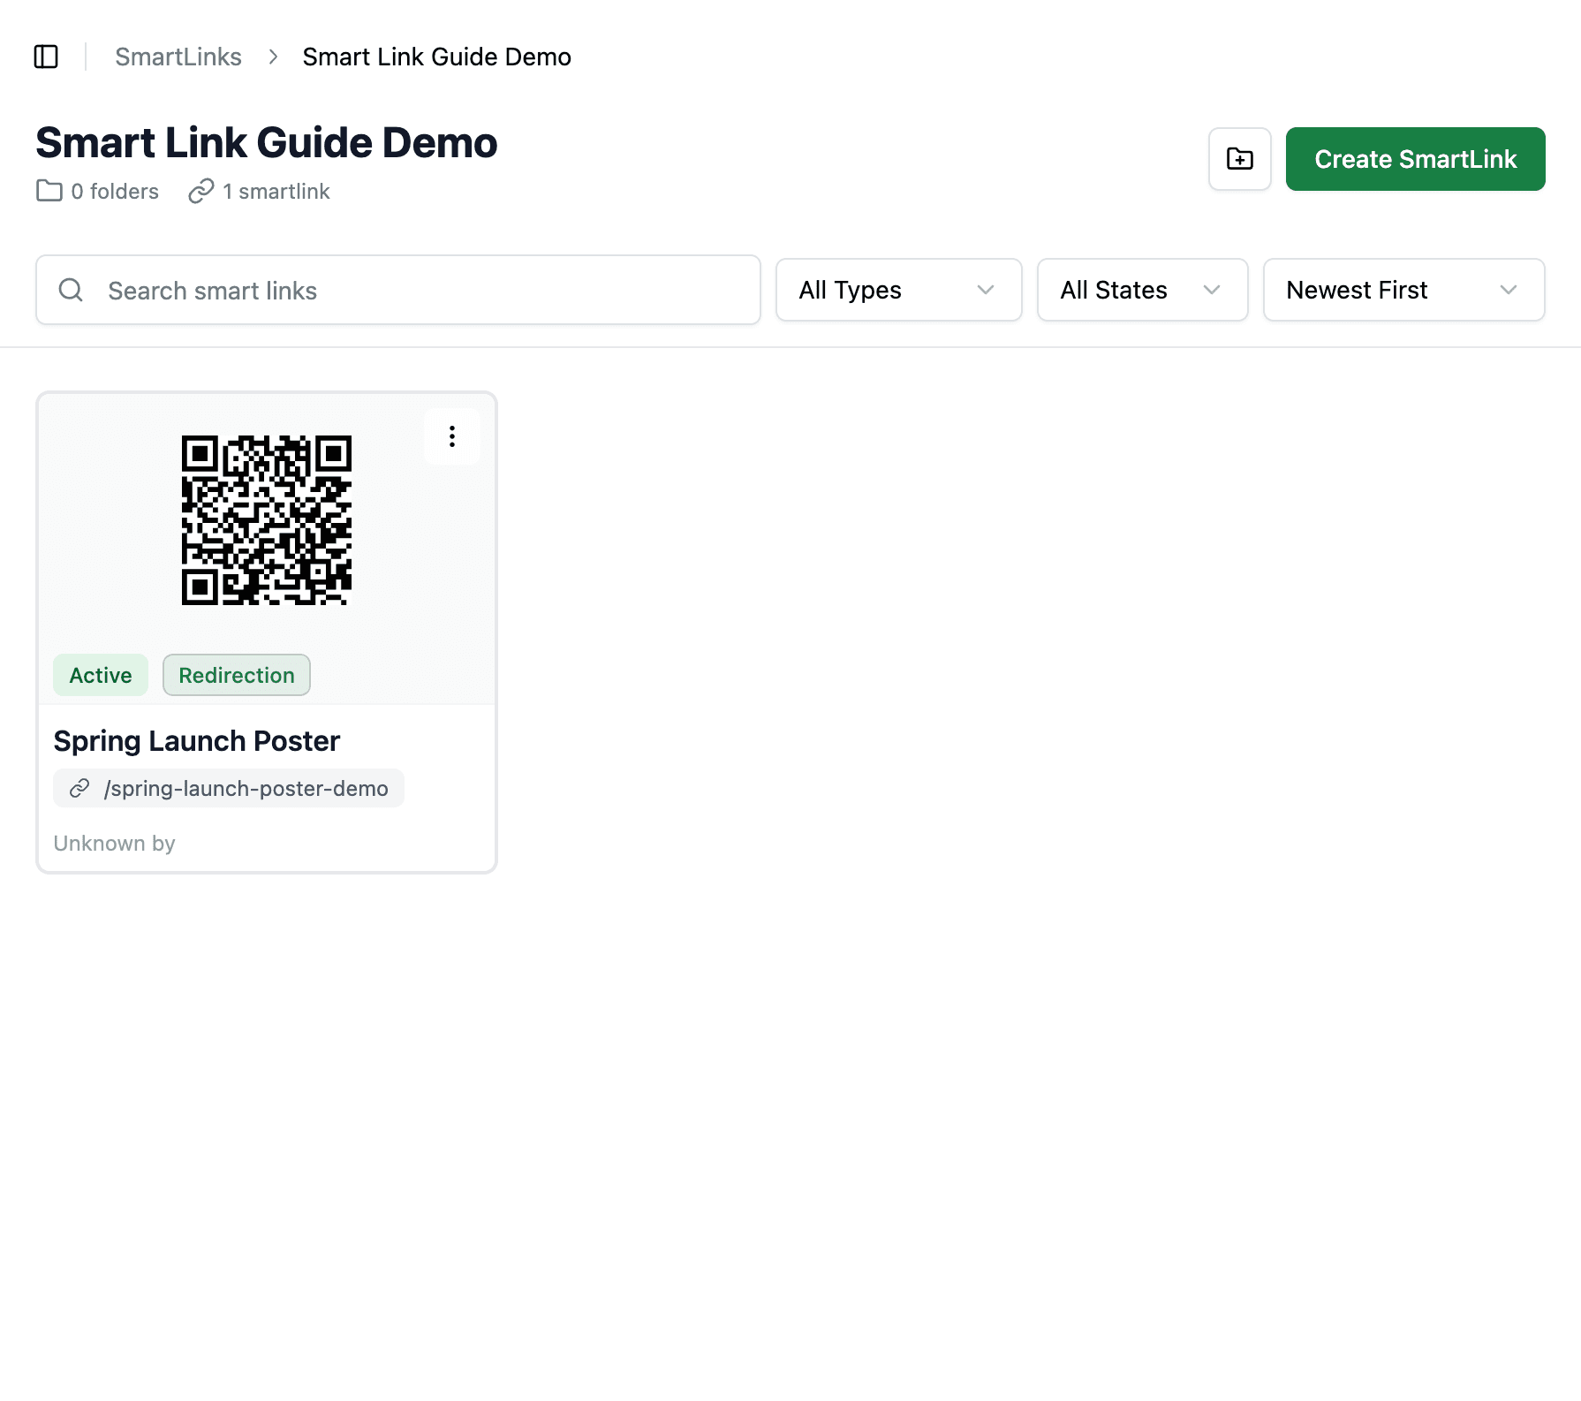Select Smart Link Guide Demo breadcrumb
This screenshot has width=1581, height=1401.
437,57
